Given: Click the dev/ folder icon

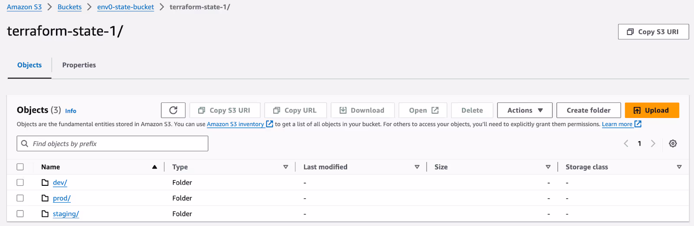Looking at the screenshot, I should click(x=45, y=182).
